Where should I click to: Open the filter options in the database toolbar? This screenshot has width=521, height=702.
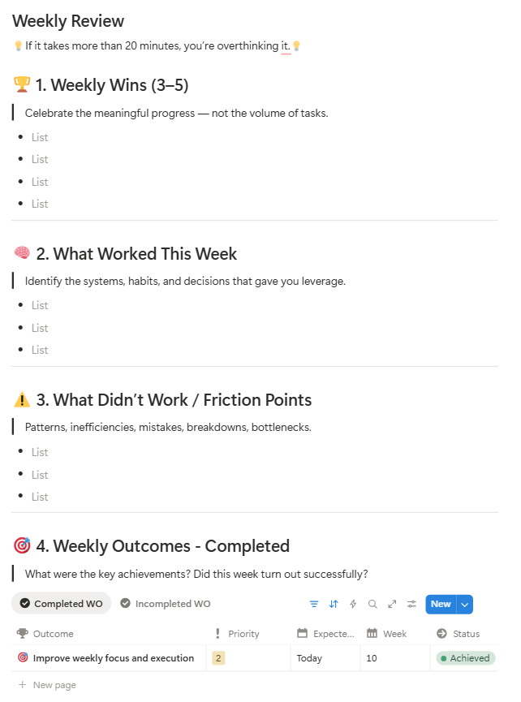click(x=314, y=604)
